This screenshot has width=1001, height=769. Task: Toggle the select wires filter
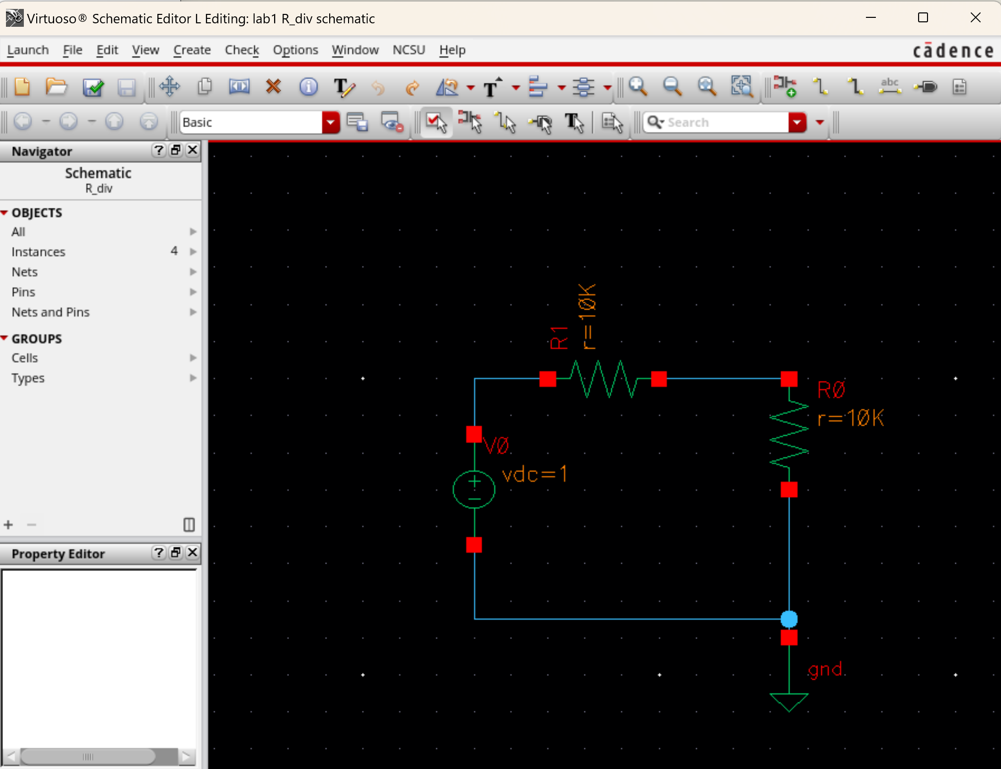[x=505, y=122]
